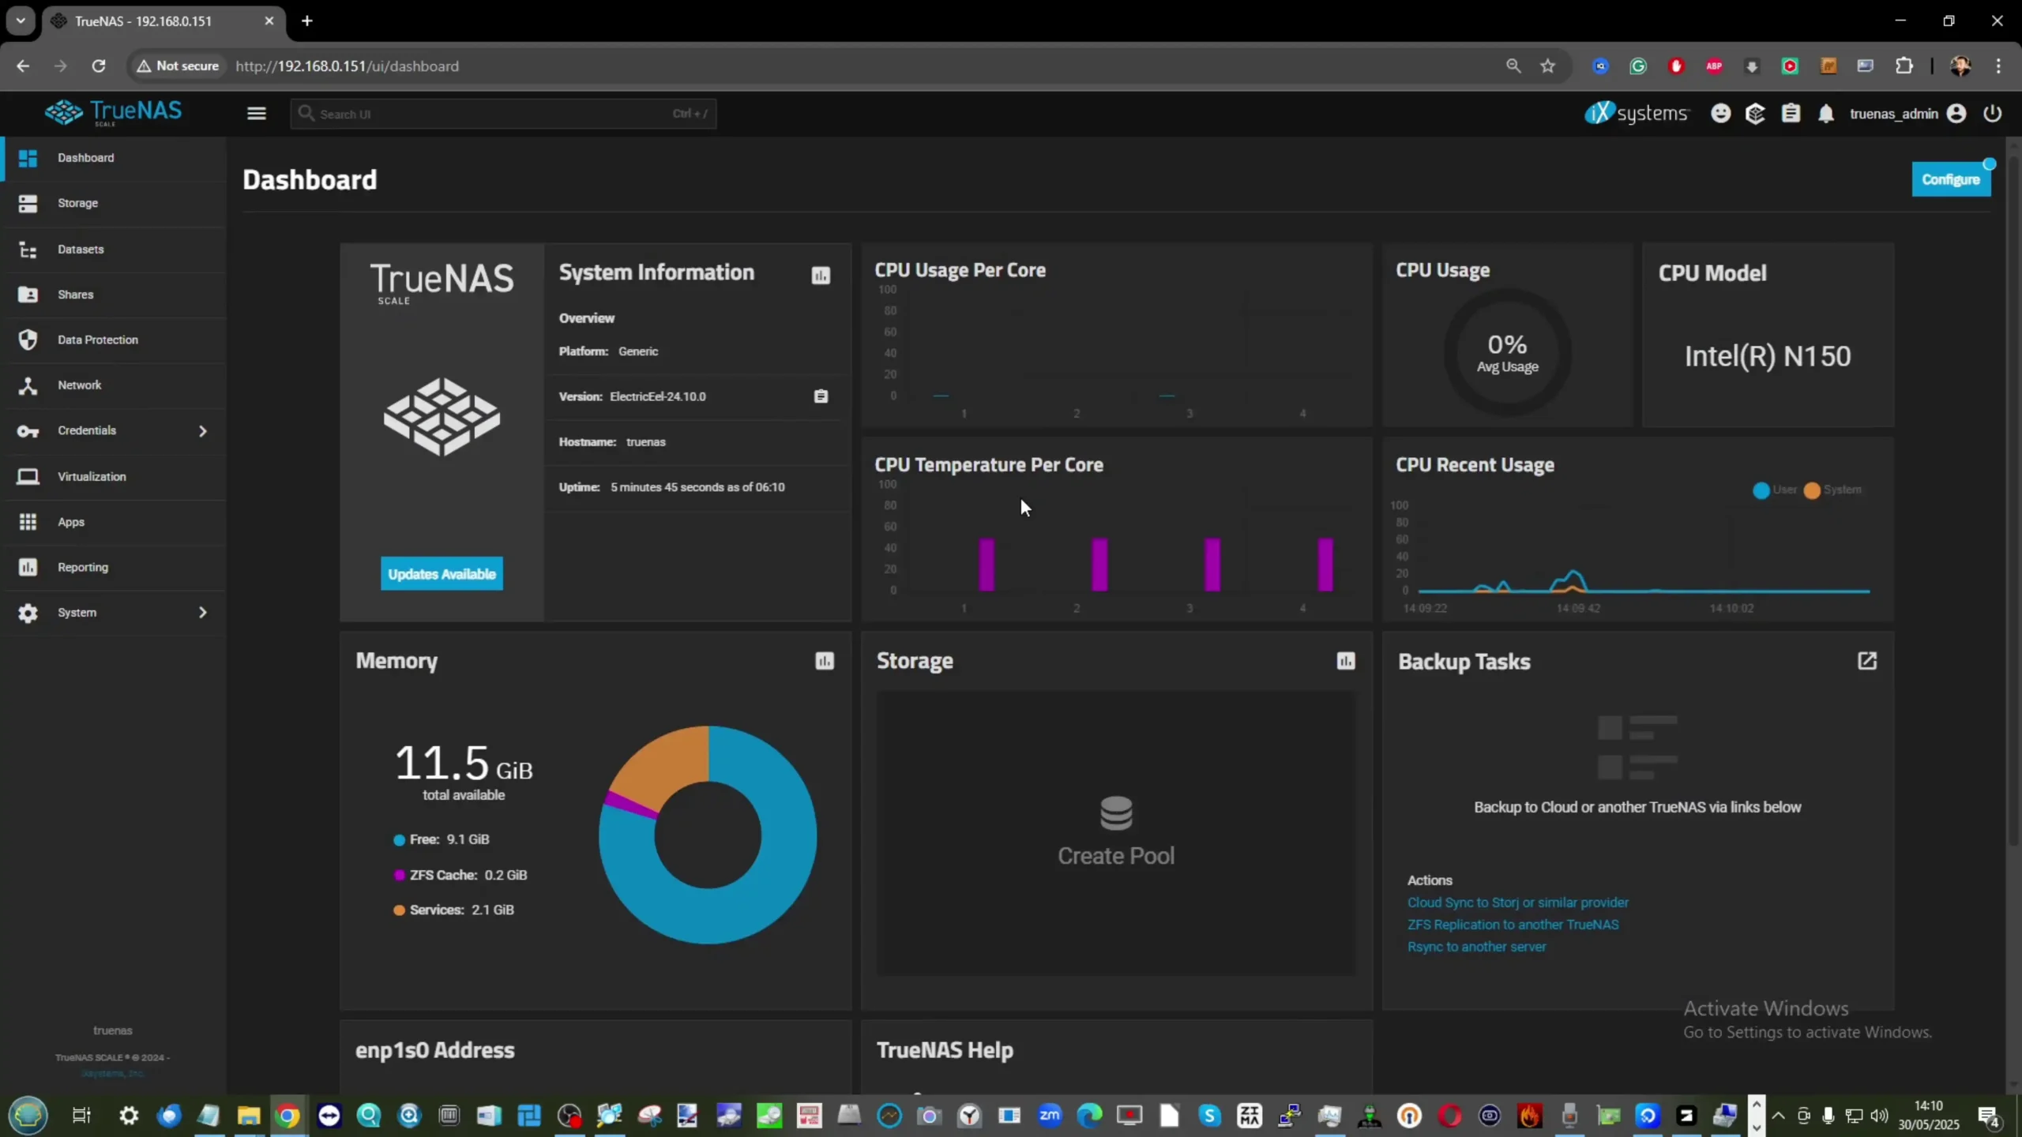This screenshot has height=1137, width=2022.
Task: Toggle the User legend in CPU Recent Usage
Action: pos(1774,490)
